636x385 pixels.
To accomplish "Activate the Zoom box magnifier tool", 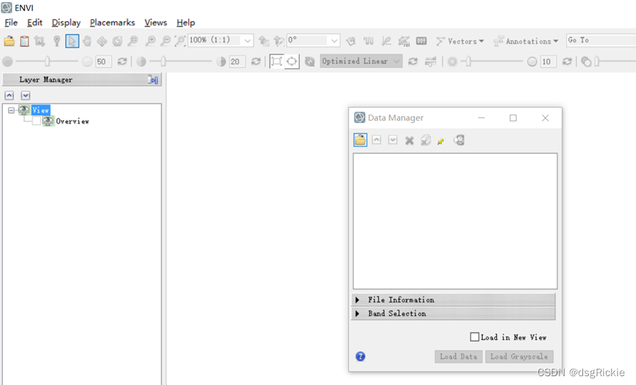I will [132, 41].
